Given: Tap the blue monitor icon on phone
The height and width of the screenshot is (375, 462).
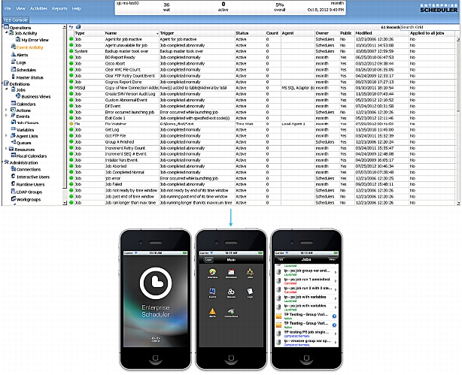Looking at the screenshot, I should (x=212, y=292).
